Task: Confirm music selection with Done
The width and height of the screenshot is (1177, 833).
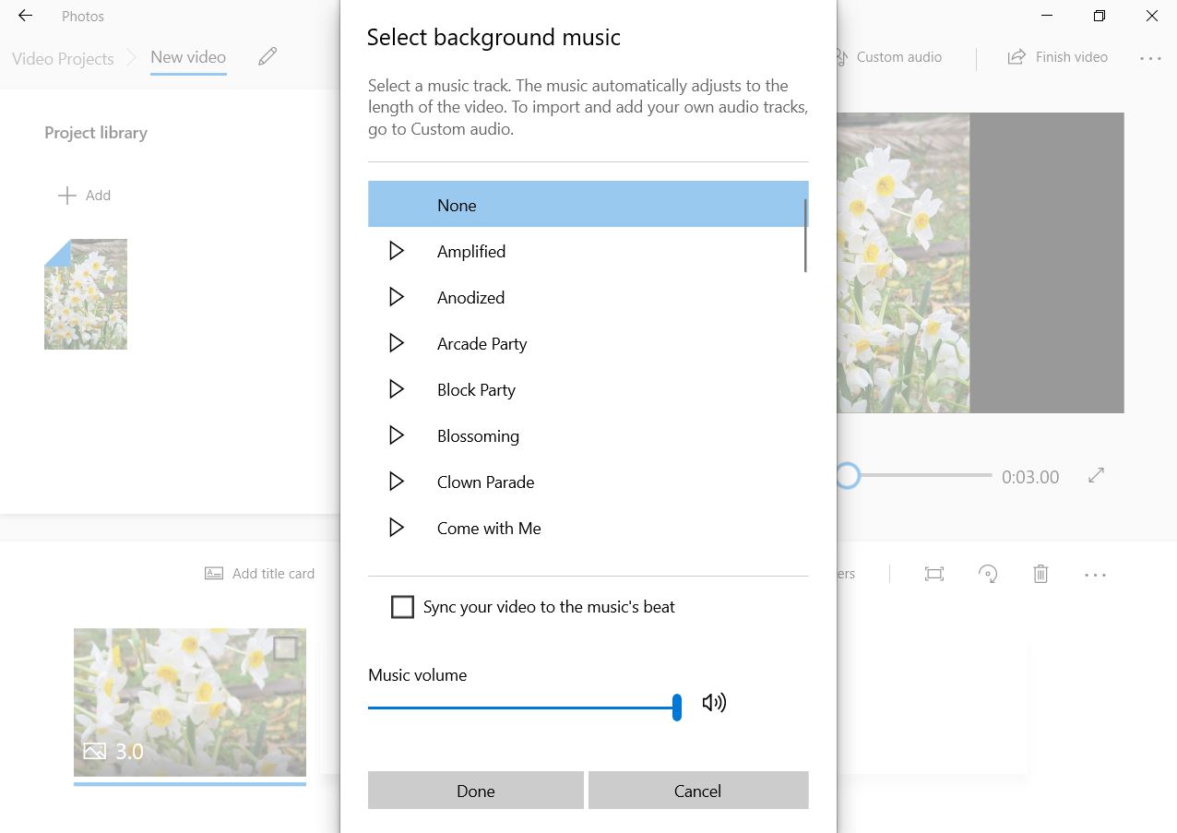Action: point(476,791)
